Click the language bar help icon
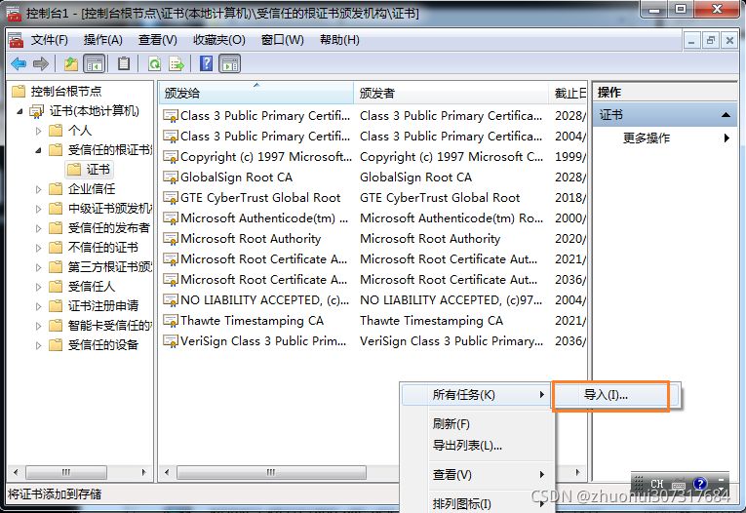 (x=700, y=484)
